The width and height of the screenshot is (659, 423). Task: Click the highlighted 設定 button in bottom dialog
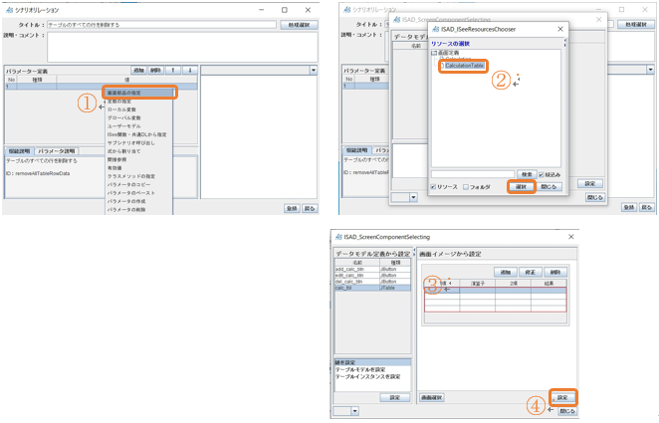(562, 397)
